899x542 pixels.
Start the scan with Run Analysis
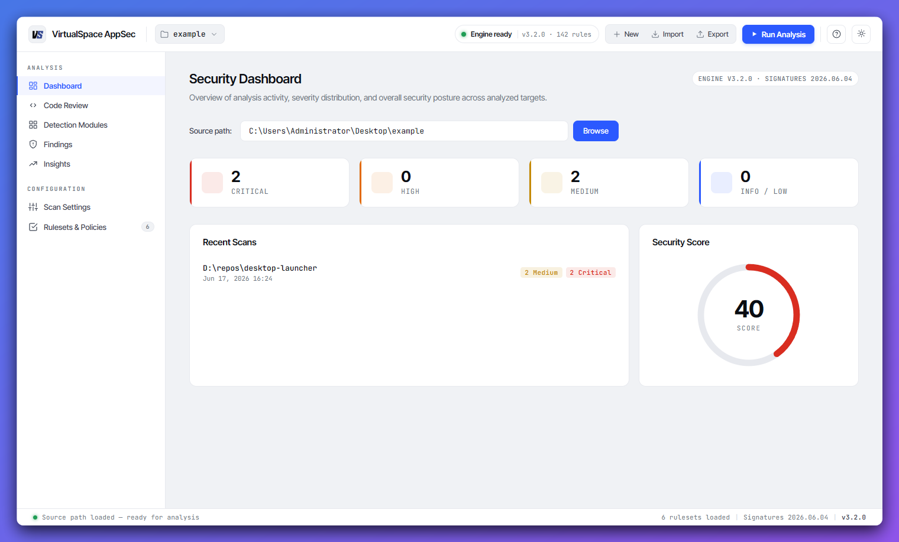pos(778,34)
